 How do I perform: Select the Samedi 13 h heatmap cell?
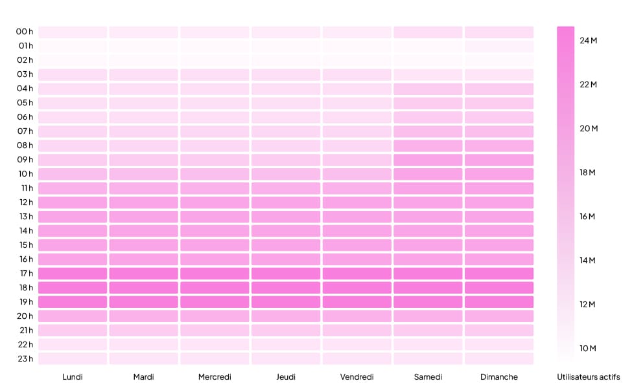pyautogui.click(x=428, y=217)
